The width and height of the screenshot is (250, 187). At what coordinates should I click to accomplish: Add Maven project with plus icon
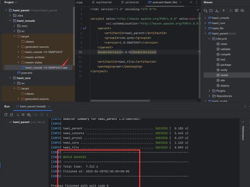pyautogui.click(x=223, y=11)
